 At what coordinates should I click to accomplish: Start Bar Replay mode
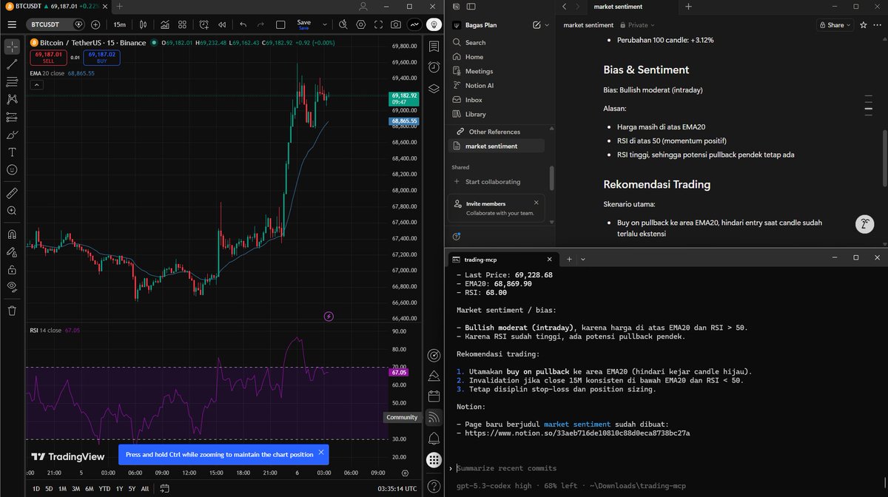(221, 24)
